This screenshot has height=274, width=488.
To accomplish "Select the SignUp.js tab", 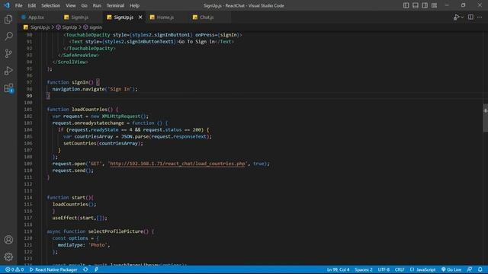I will tap(124, 18).
